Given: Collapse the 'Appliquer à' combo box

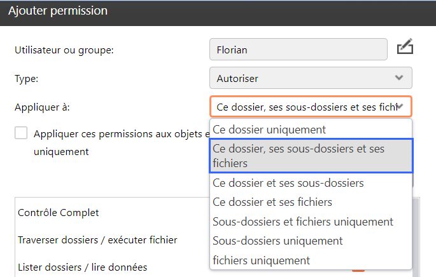Looking at the screenshot, I should [399, 107].
